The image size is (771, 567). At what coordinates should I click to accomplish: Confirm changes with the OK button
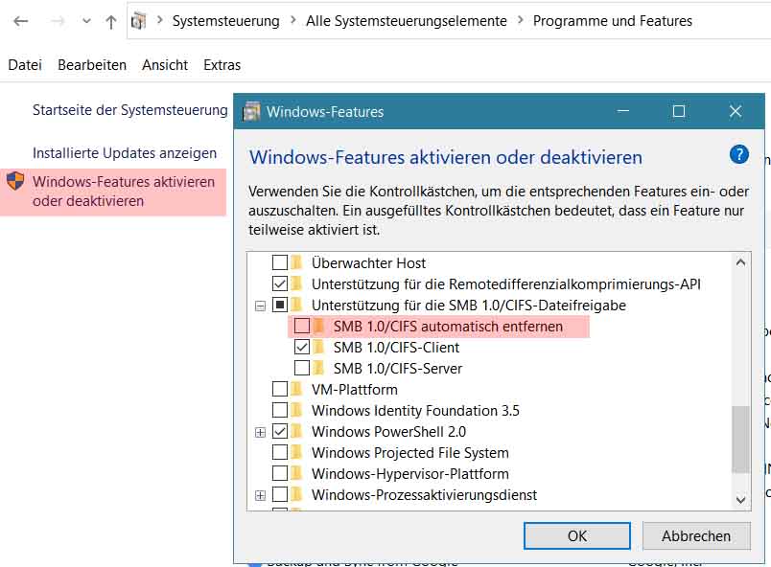[576, 535]
